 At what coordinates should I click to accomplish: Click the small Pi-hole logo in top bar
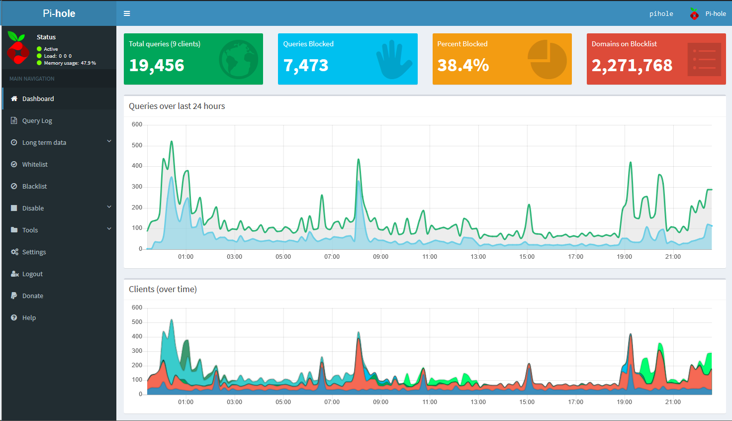coord(694,14)
